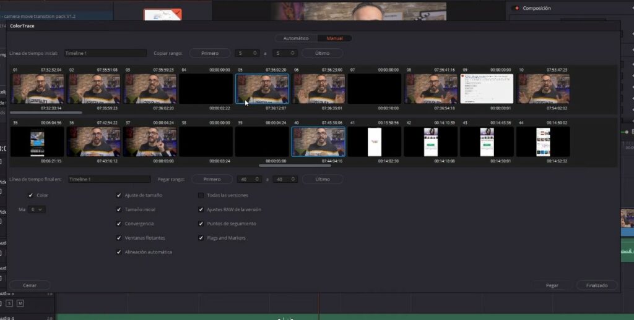Disable Alineación automática checkbox
The width and height of the screenshot is (634, 320).
(119, 252)
